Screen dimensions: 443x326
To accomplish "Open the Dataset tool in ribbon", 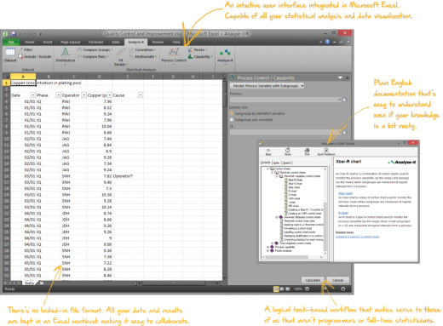I will coord(10,54).
